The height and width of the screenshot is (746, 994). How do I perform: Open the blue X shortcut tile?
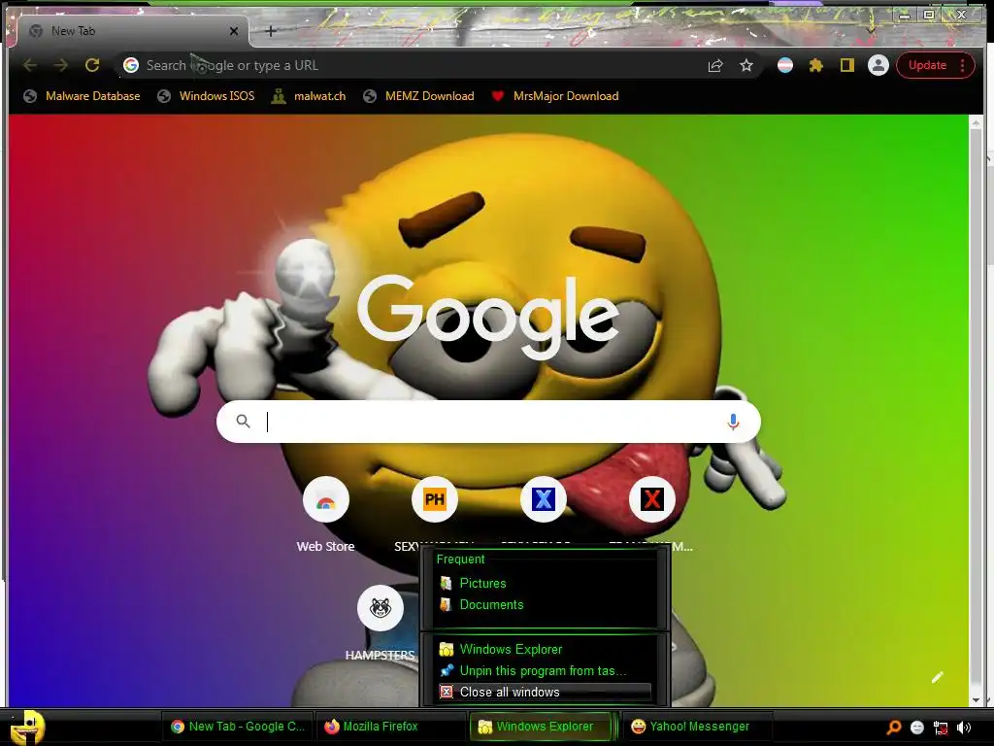click(x=544, y=500)
